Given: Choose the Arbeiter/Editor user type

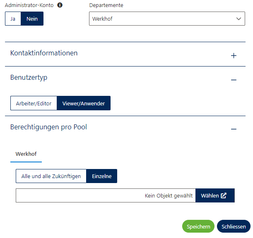Looking at the screenshot, I should click(34, 103).
